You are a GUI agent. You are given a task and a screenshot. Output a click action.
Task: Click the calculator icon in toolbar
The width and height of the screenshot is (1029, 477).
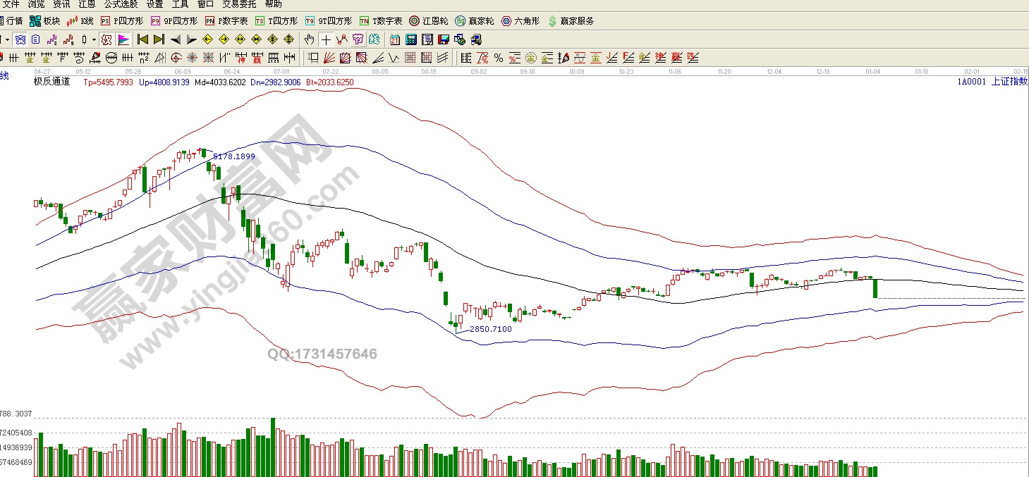point(410,39)
